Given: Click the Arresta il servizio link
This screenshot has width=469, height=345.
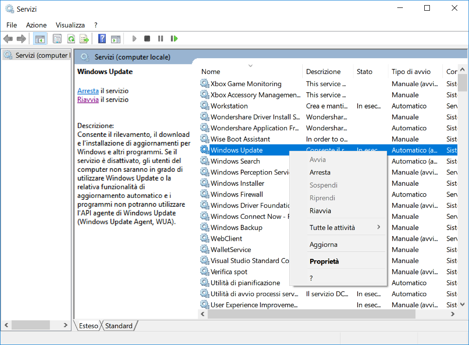Looking at the screenshot, I should tap(88, 91).
